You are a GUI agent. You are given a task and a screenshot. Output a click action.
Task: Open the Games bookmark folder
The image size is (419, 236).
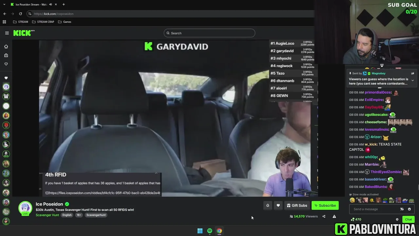click(64, 22)
